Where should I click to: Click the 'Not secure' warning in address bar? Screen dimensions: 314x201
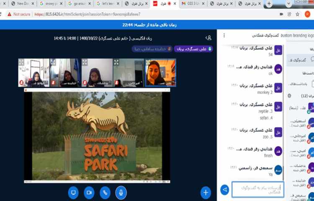coord(19,14)
